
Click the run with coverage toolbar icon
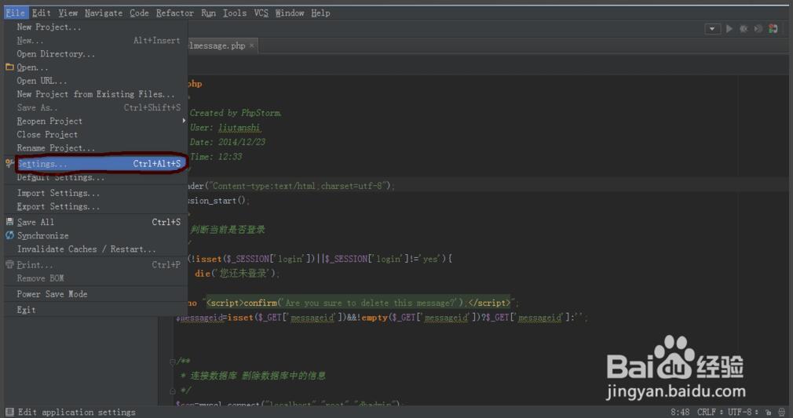758,29
